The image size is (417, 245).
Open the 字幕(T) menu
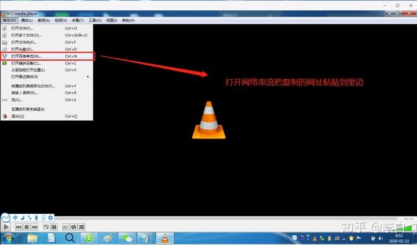[78, 20]
